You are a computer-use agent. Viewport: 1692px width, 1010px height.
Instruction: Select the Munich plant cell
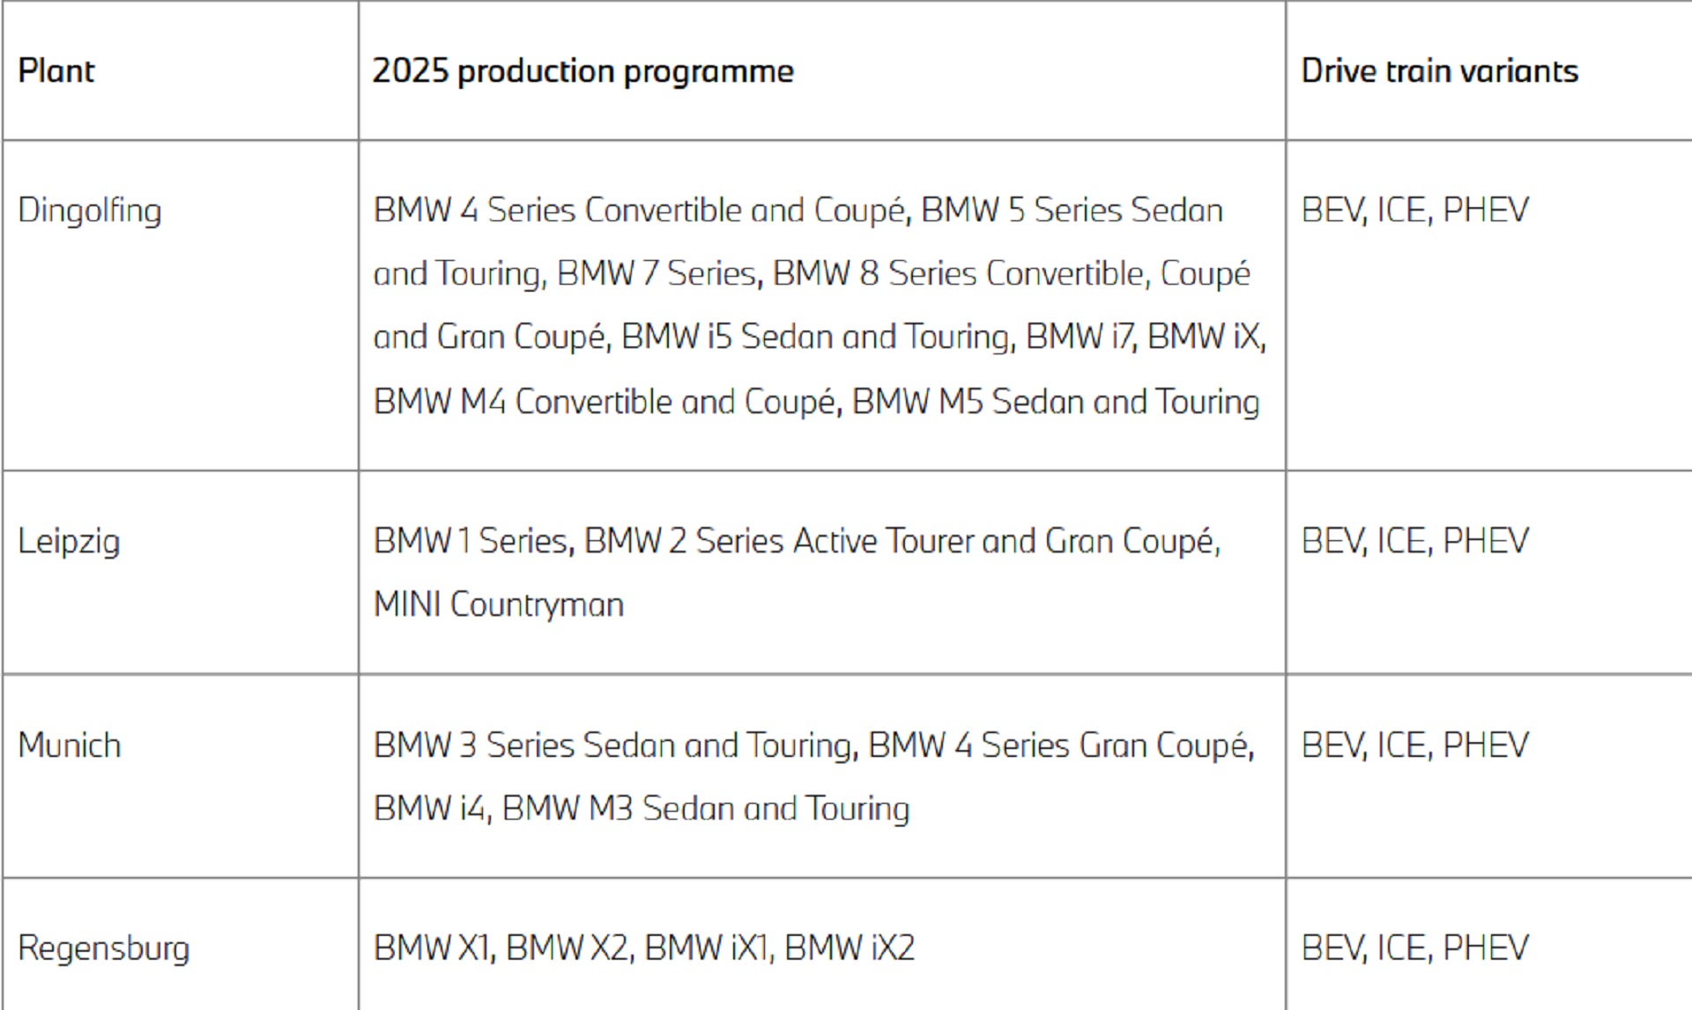[x=69, y=746]
